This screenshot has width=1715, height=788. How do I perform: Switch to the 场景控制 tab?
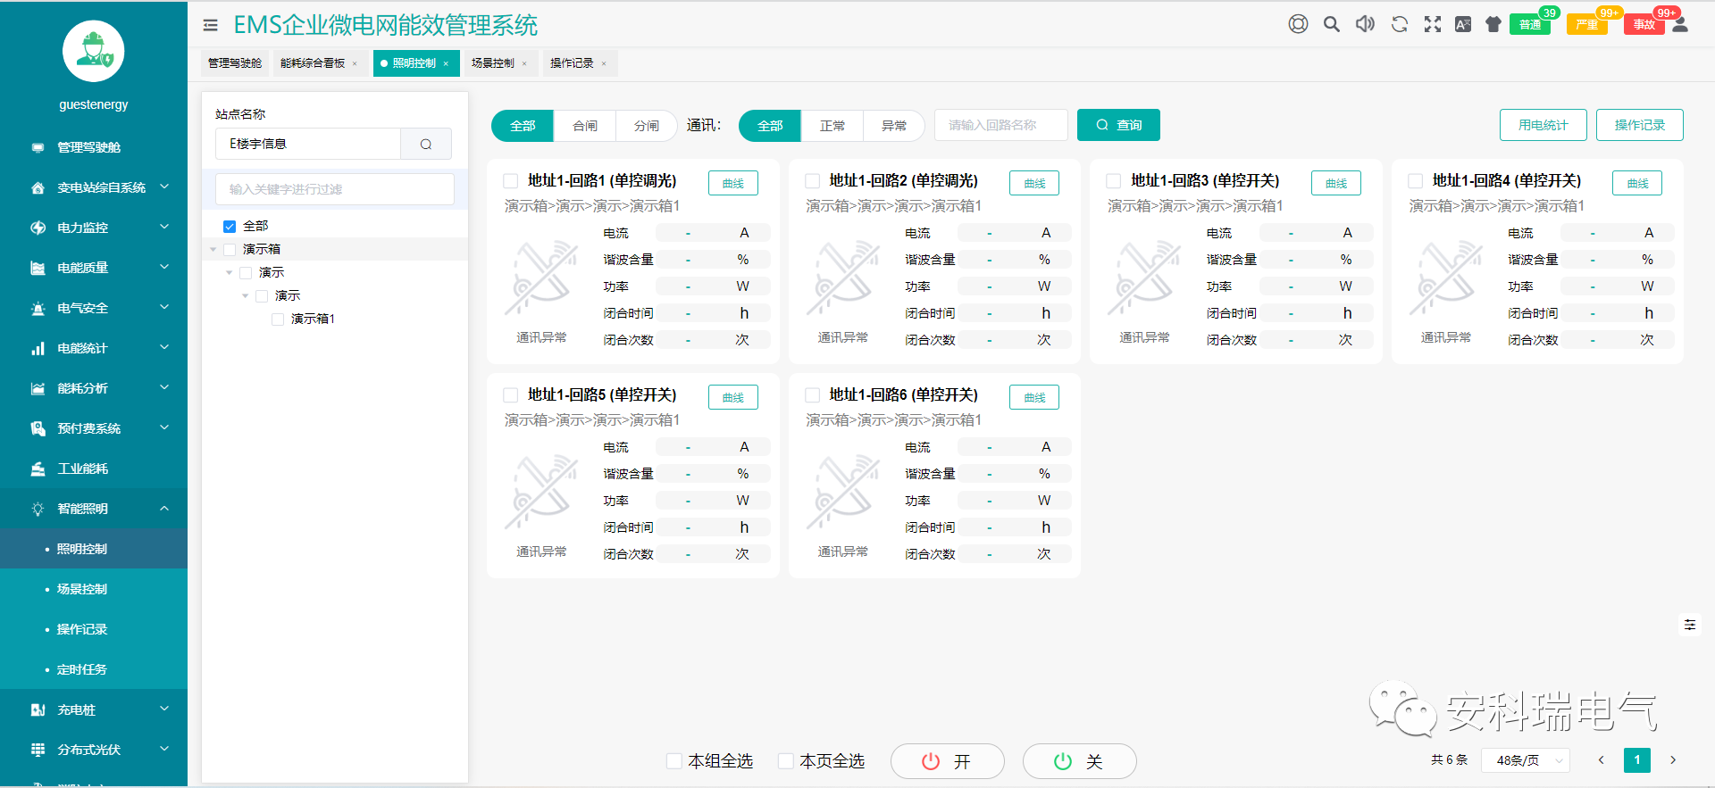493,63
